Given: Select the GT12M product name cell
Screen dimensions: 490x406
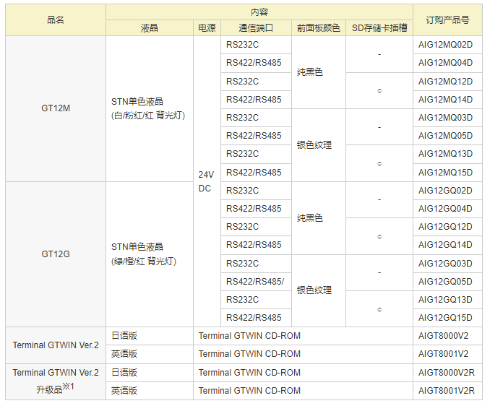Looking at the screenshot, I should (x=56, y=108).
